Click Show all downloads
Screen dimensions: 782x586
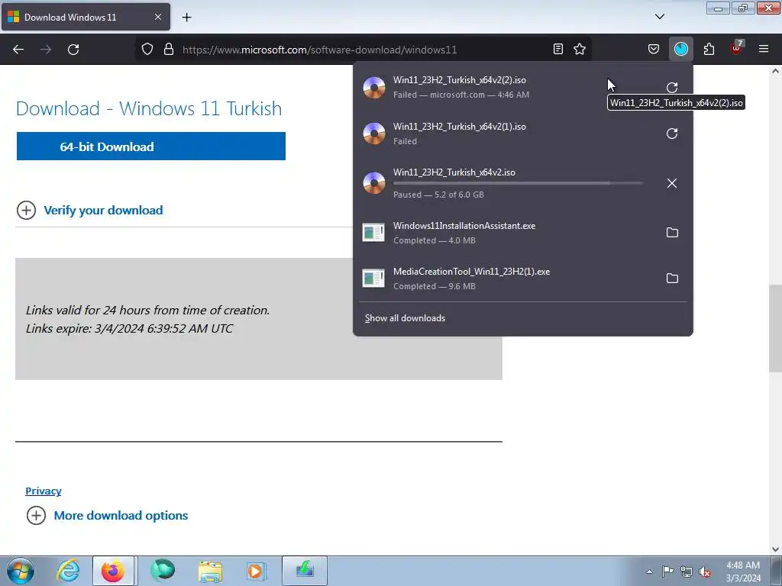[x=405, y=318]
